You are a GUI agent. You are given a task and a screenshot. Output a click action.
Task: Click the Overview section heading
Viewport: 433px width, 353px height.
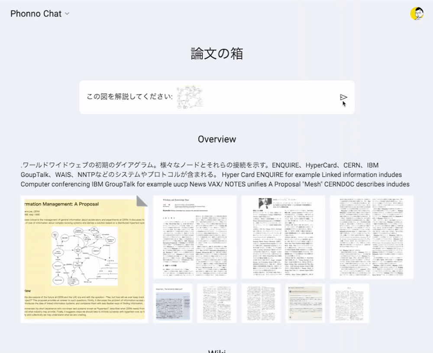(x=217, y=139)
